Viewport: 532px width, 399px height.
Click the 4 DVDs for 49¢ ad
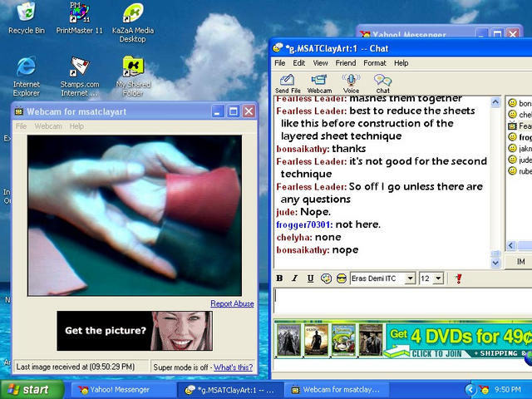click(x=402, y=339)
